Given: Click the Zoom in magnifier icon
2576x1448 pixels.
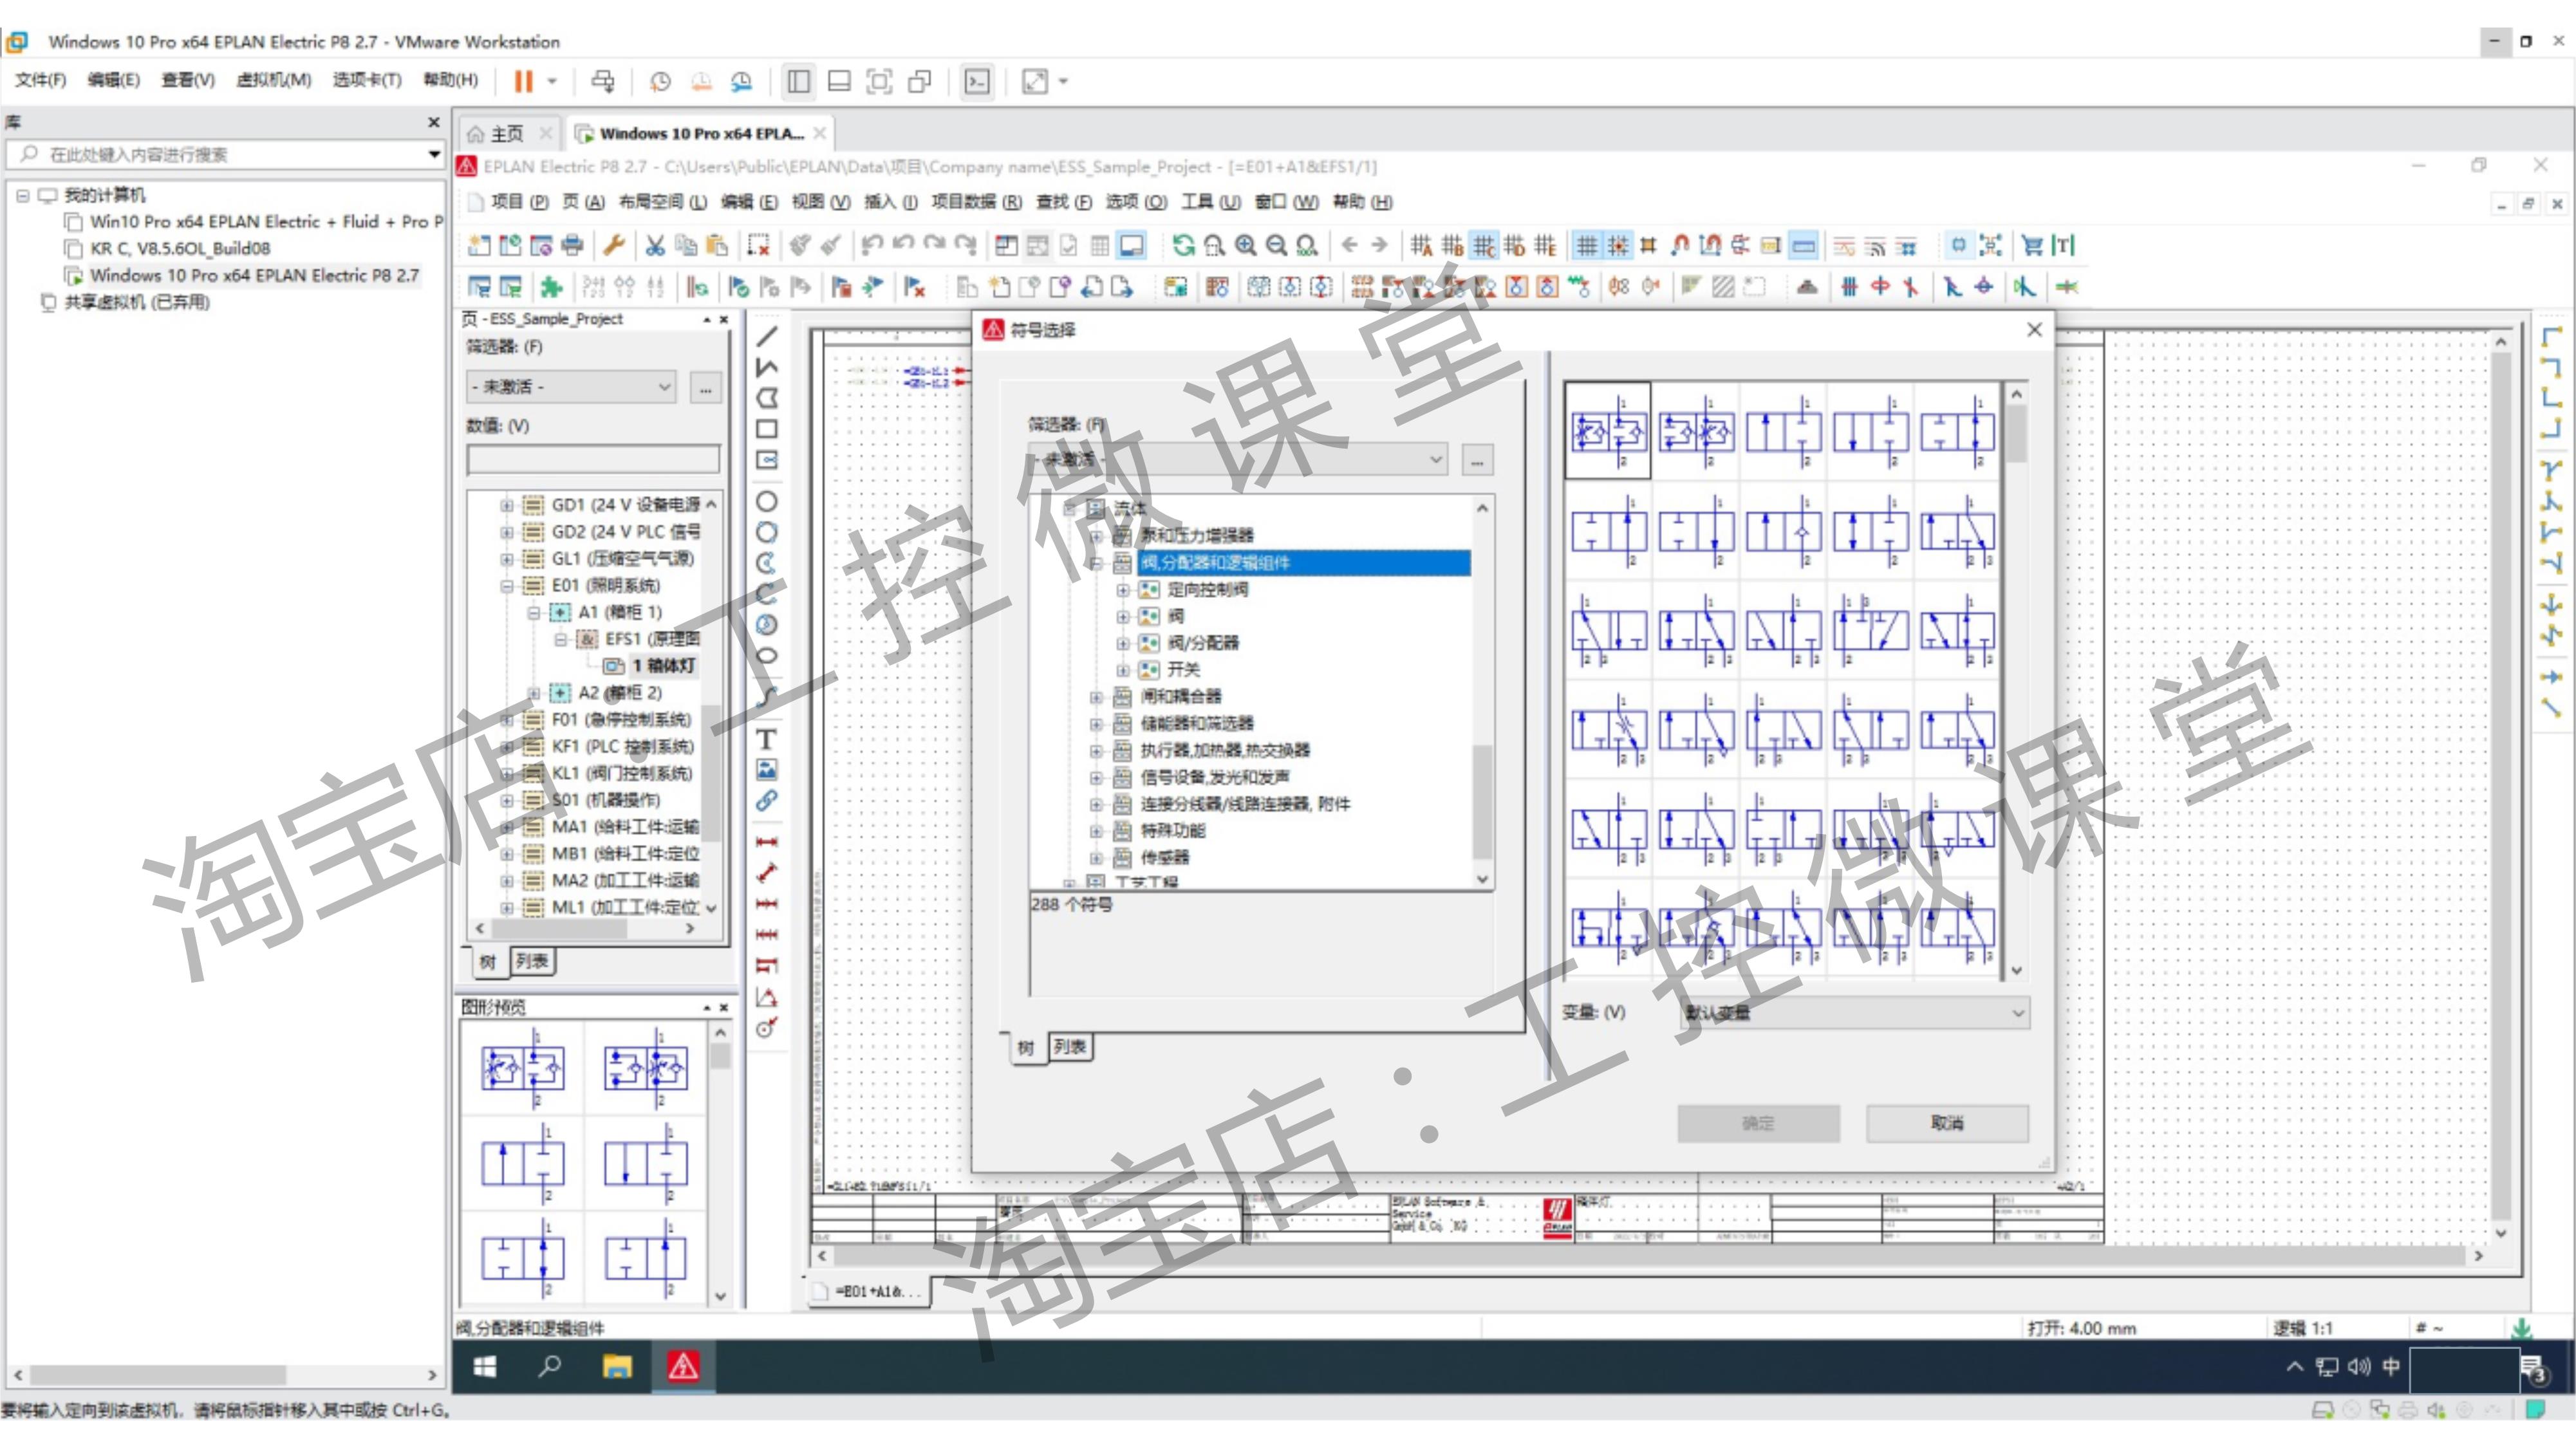Looking at the screenshot, I should [x=1246, y=245].
